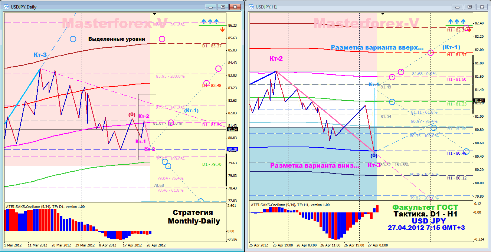Viewport: 491px width, 252px height.
Task: Select the 'H1 - 81.23' level label
Action: 457,104
